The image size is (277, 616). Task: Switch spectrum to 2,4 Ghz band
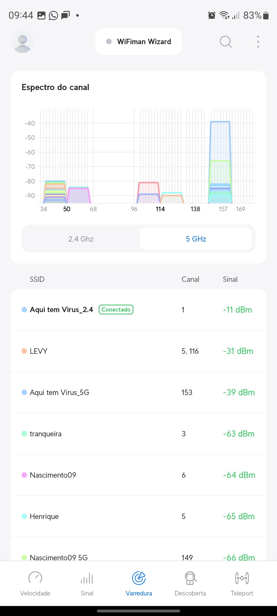[x=81, y=239]
